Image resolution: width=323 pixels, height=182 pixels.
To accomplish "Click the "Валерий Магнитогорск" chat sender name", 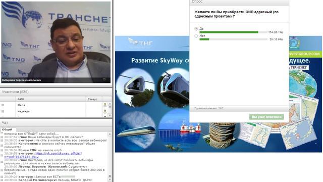I will (x=37, y=180).
